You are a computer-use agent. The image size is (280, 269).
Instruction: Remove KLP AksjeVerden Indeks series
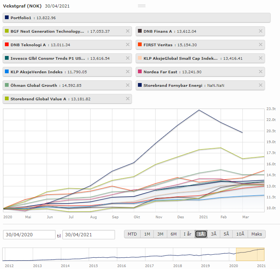pos(127,72)
